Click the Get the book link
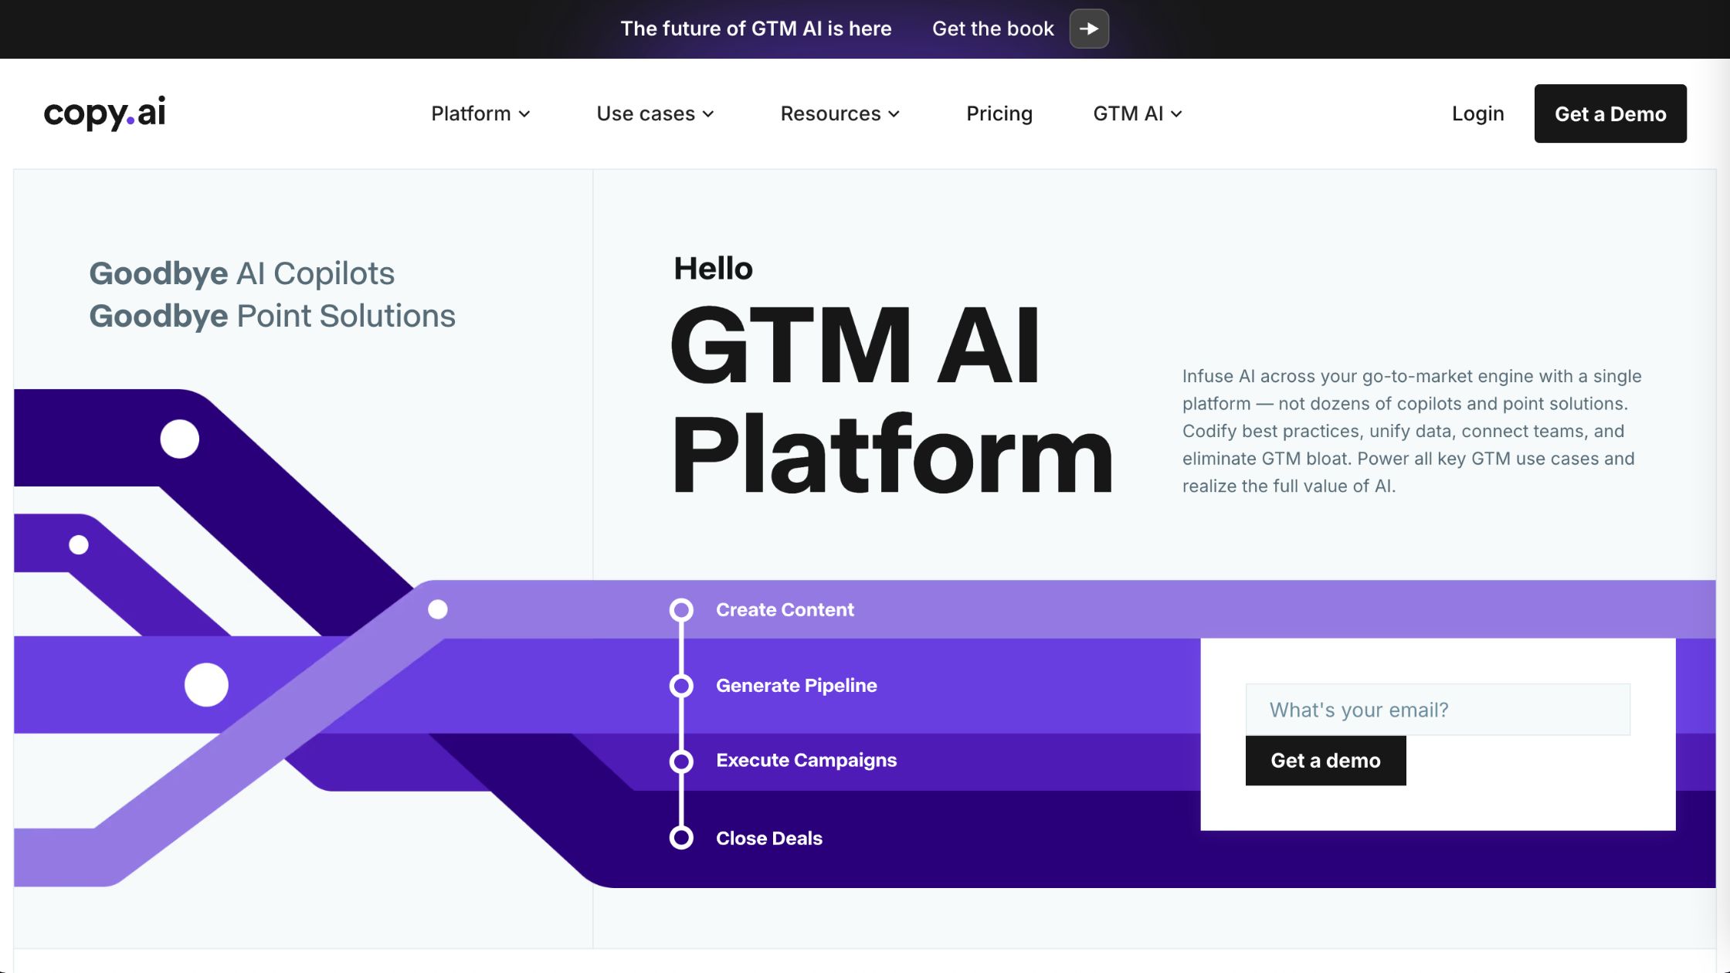Screen dimensions: 1730x973 click(x=992, y=29)
